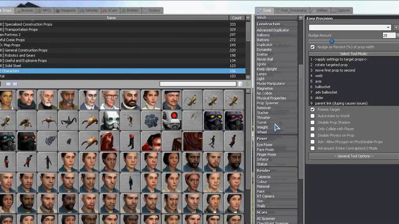Open the Browse tab
399x224 pixels.
pyautogui.click(x=25, y=11)
